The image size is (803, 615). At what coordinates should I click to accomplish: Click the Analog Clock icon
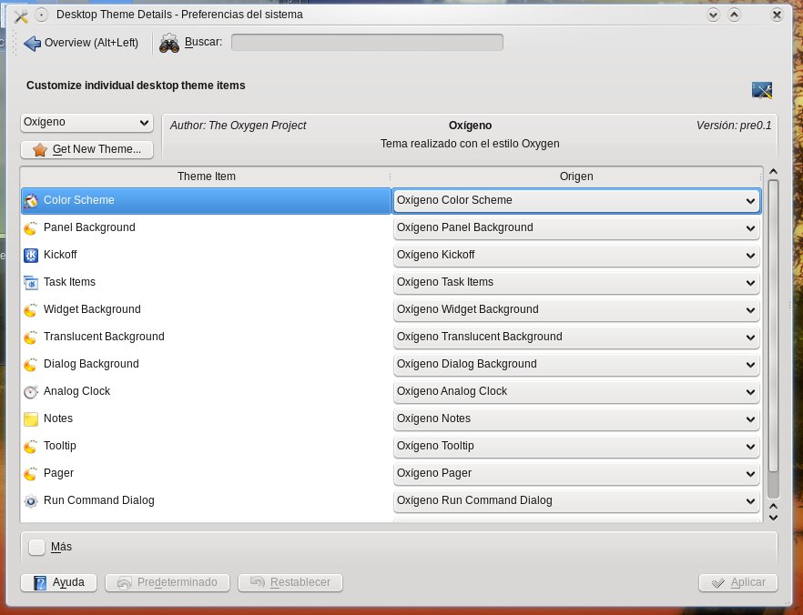[x=31, y=391]
